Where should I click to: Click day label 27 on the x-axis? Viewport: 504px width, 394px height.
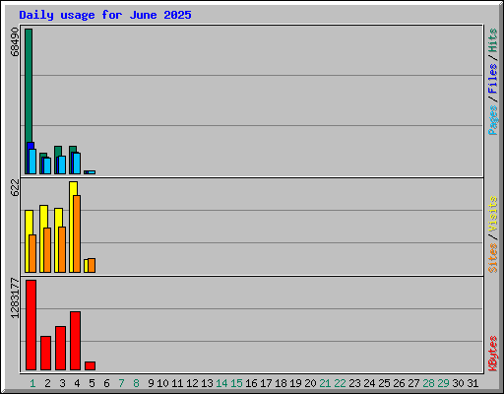pos(413,383)
